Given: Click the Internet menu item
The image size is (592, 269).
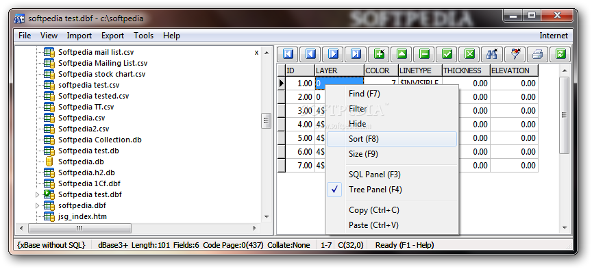Looking at the screenshot, I should click(x=554, y=36).
